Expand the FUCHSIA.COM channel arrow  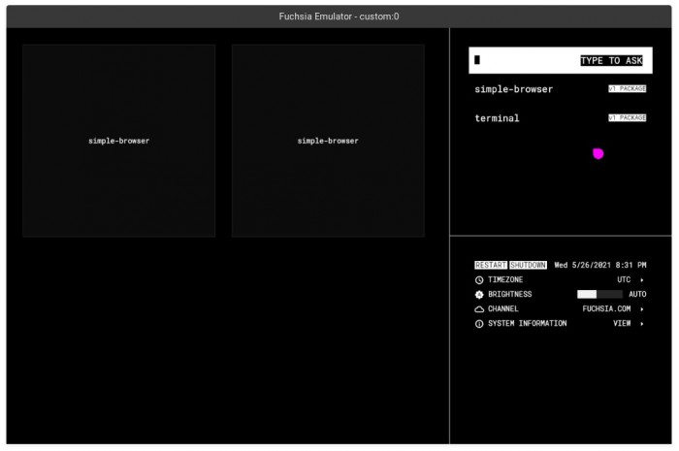(x=641, y=308)
